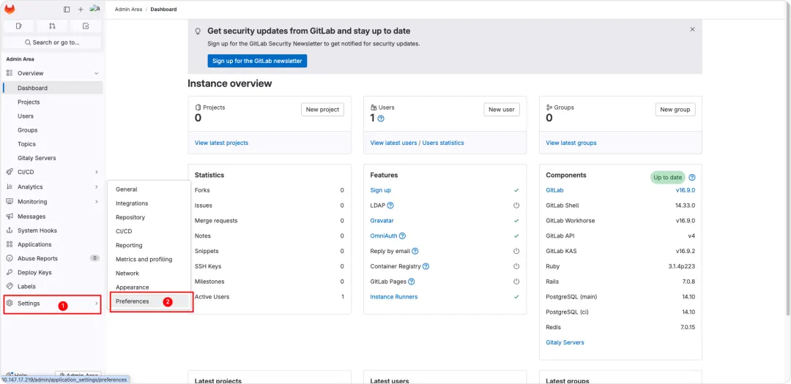Choose Appearance from the Settings flyout
Image resolution: width=791 pixels, height=384 pixels.
click(132, 287)
